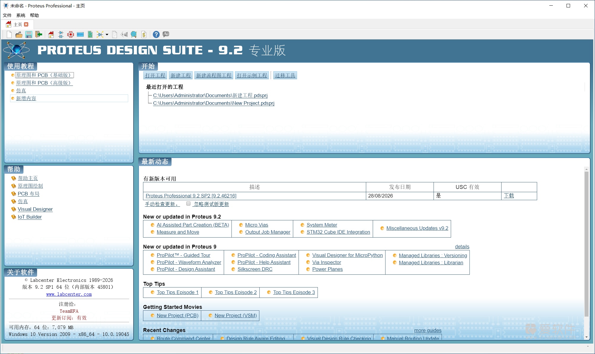The image size is (595, 354).
Task: Click the 打开工程 button
Action: [155, 75]
